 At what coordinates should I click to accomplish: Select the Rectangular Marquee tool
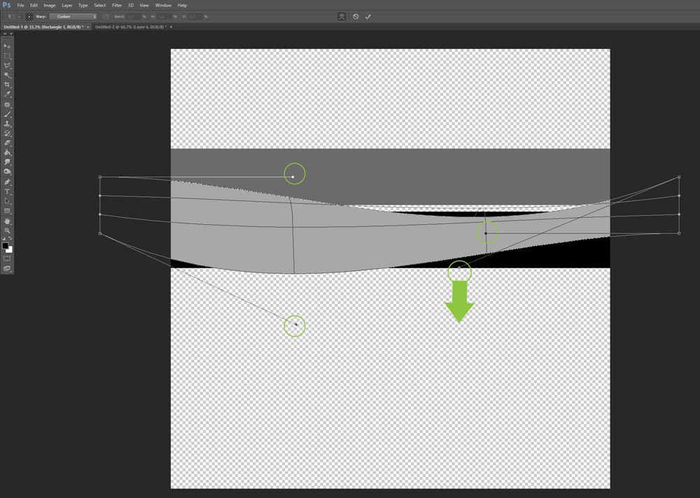(x=8, y=55)
